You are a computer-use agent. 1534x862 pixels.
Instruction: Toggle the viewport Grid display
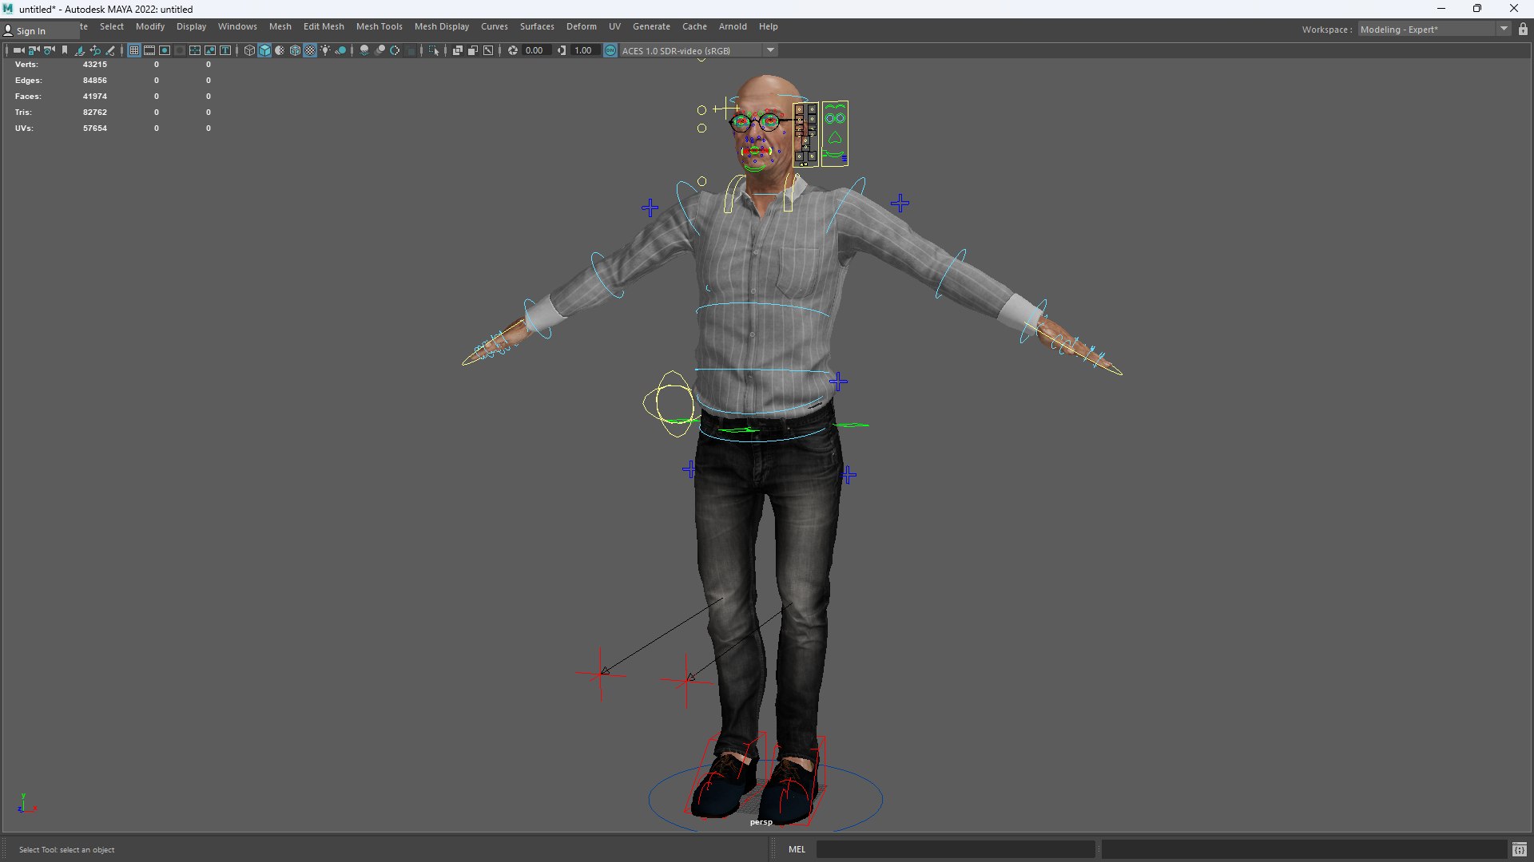click(x=134, y=50)
